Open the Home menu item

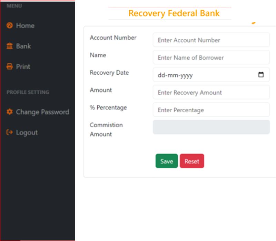click(x=25, y=25)
